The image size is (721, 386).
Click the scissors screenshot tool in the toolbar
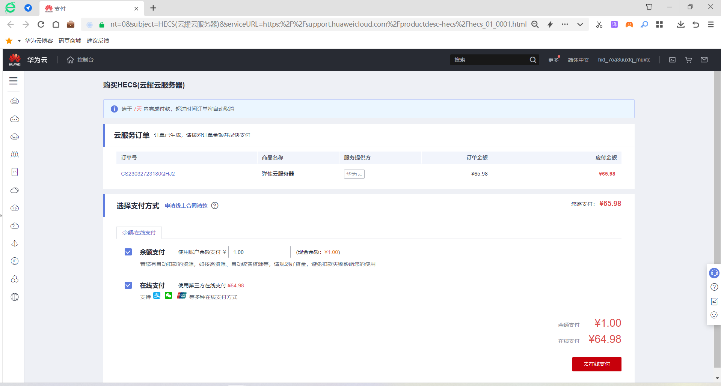[599, 24]
